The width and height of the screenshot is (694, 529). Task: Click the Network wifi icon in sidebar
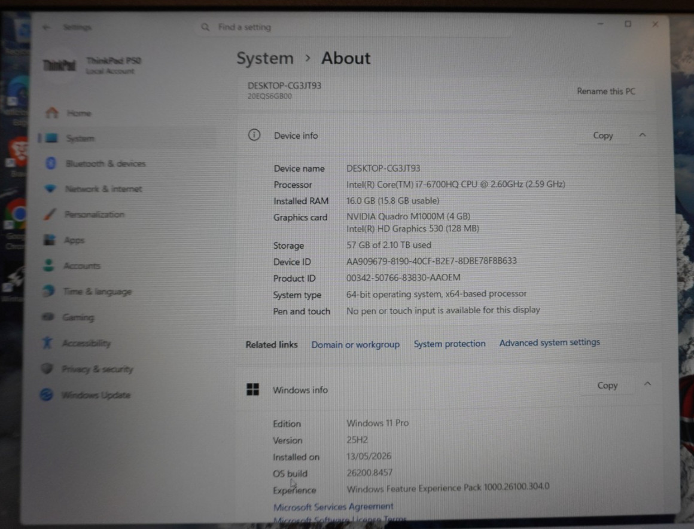click(50, 188)
